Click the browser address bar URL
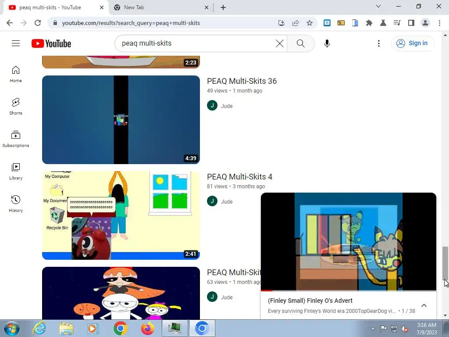 tap(131, 23)
